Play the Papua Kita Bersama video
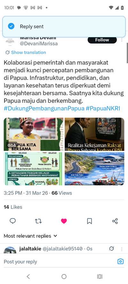 click(x=33, y=134)
